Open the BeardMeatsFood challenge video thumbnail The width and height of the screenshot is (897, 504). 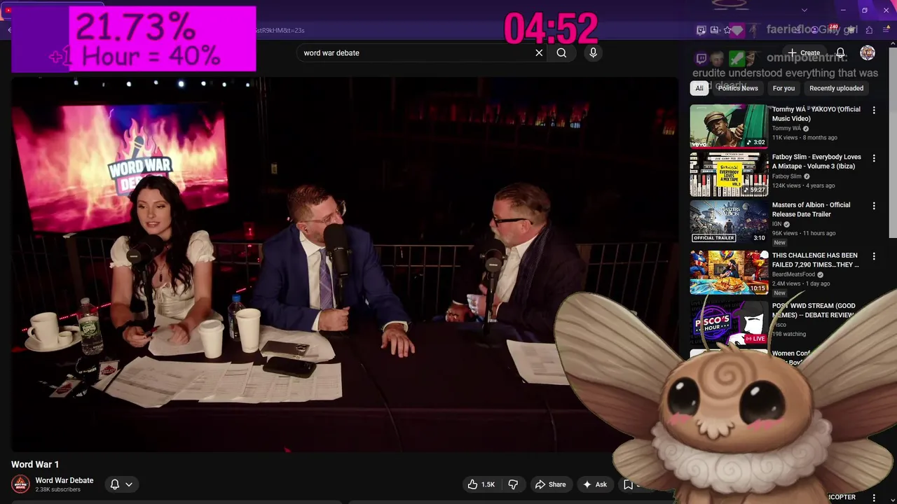click(729, 272)
